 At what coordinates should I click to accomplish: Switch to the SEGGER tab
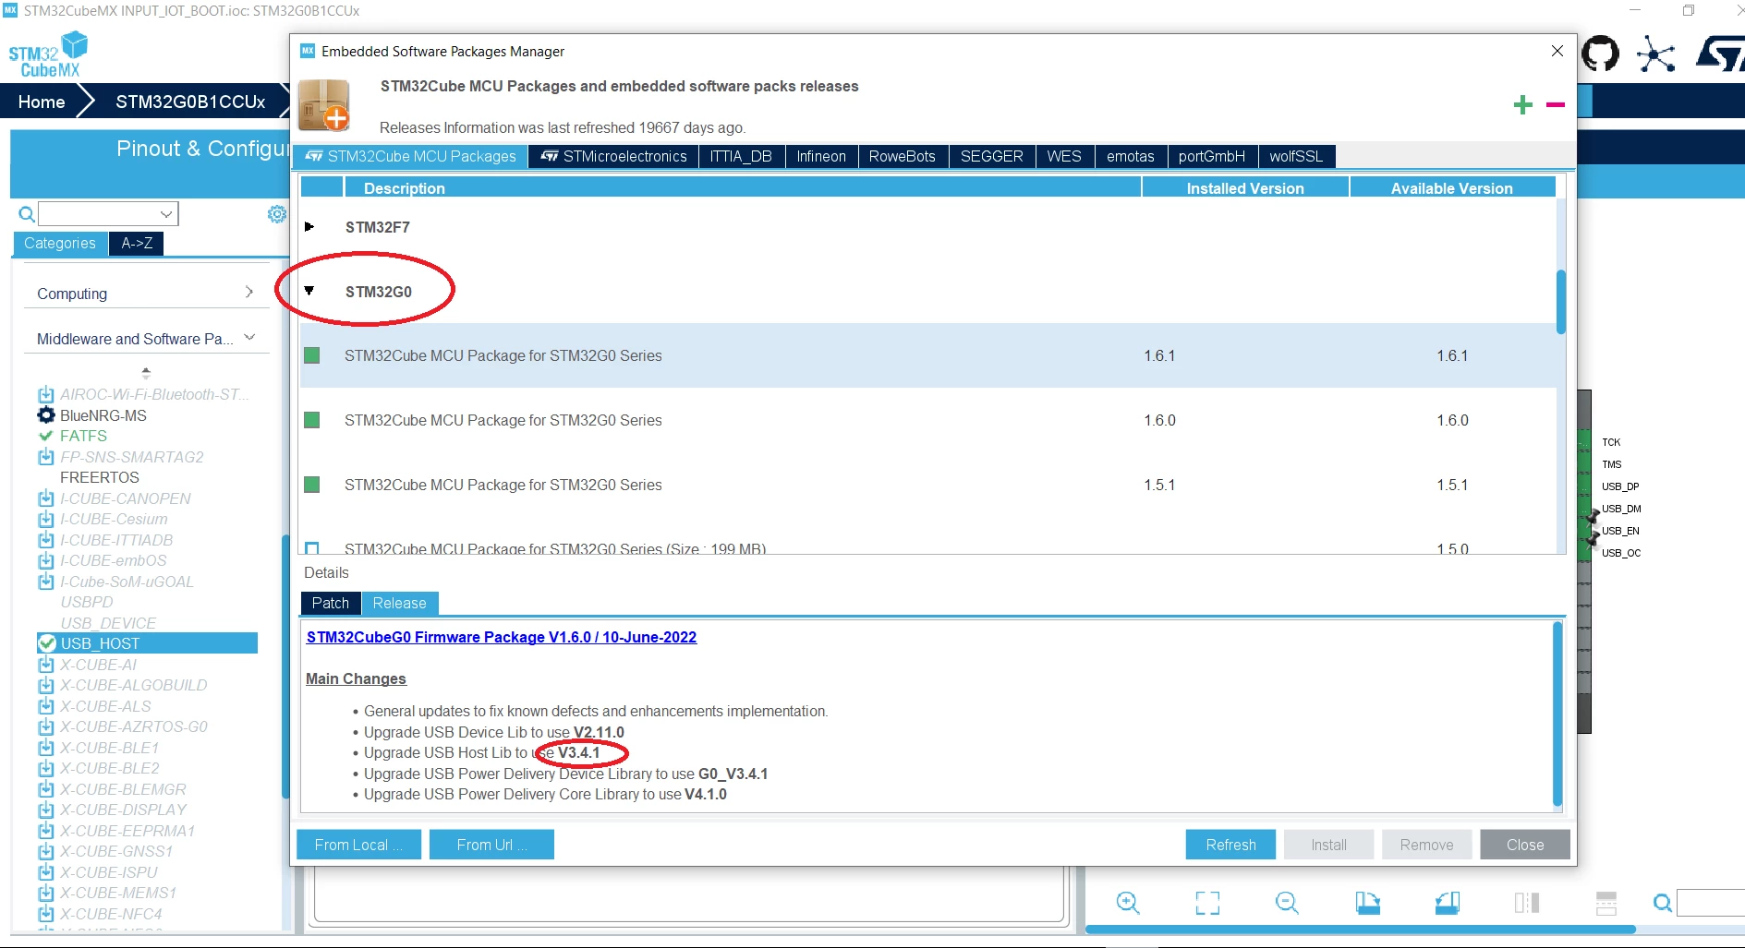(992, 157)
